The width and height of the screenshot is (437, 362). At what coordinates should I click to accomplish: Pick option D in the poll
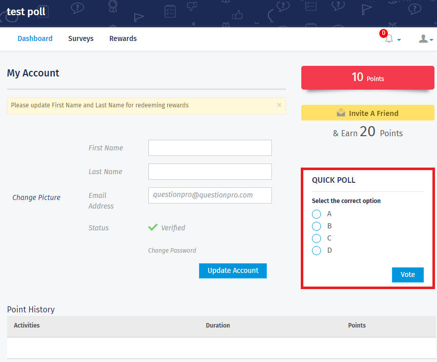pyautogui.click(x=316, y=250)
